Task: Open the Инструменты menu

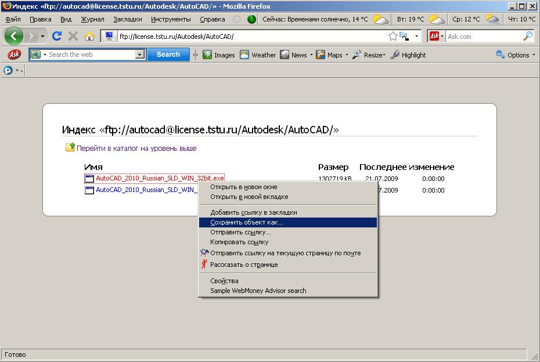Action: coord(171,19)
